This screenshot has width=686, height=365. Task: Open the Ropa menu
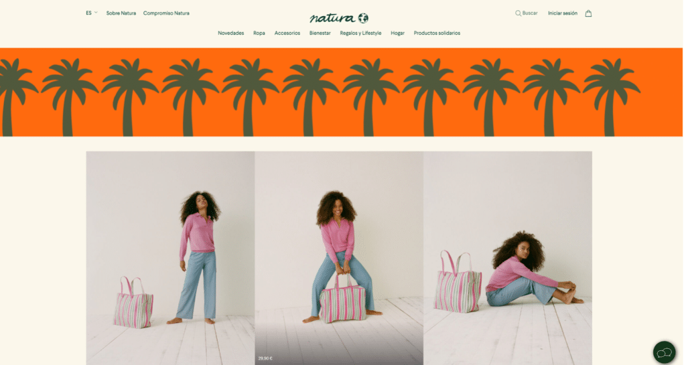click(x=259, y=33)
